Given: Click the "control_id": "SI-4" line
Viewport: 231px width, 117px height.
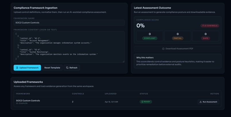Looking at the screenshot, I should coord(30,50).
